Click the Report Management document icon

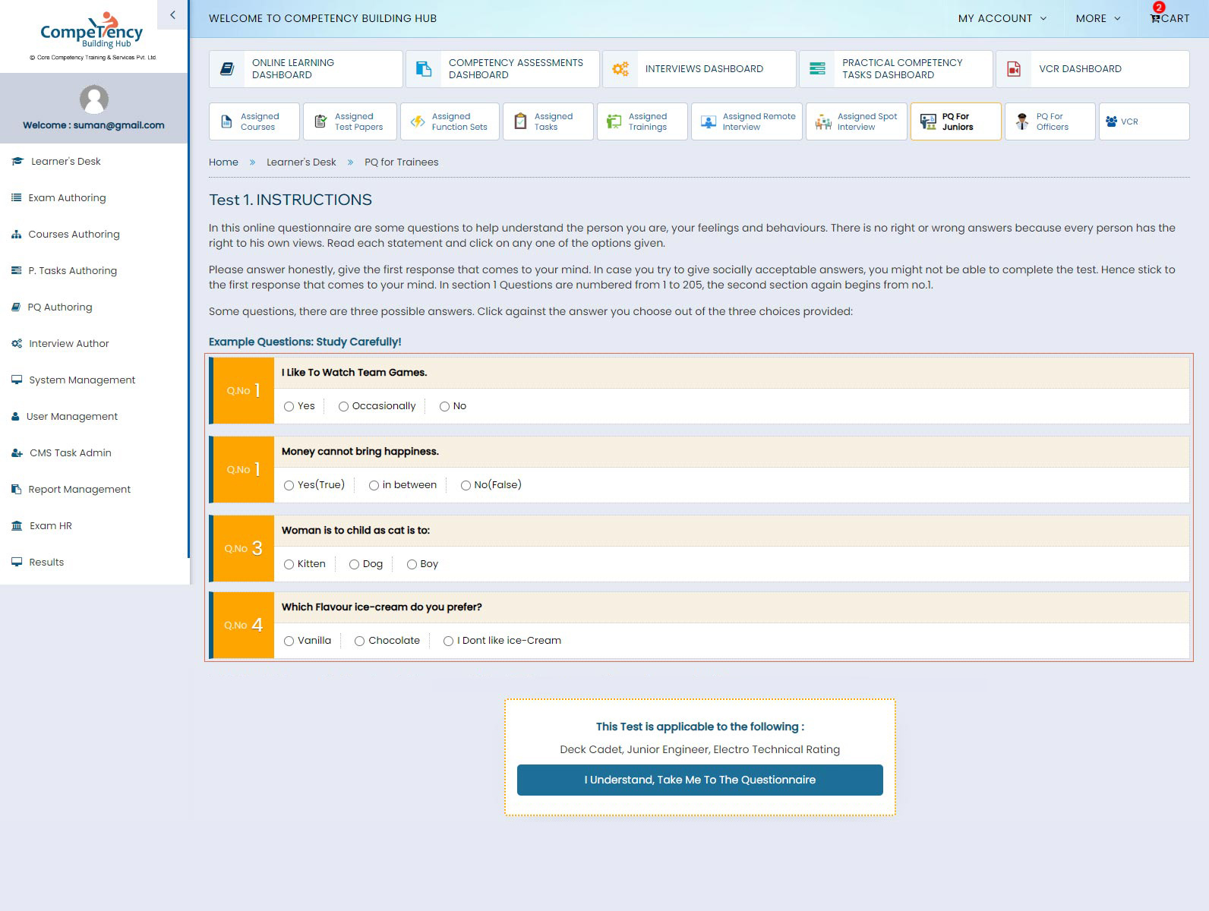click(17, 490)
